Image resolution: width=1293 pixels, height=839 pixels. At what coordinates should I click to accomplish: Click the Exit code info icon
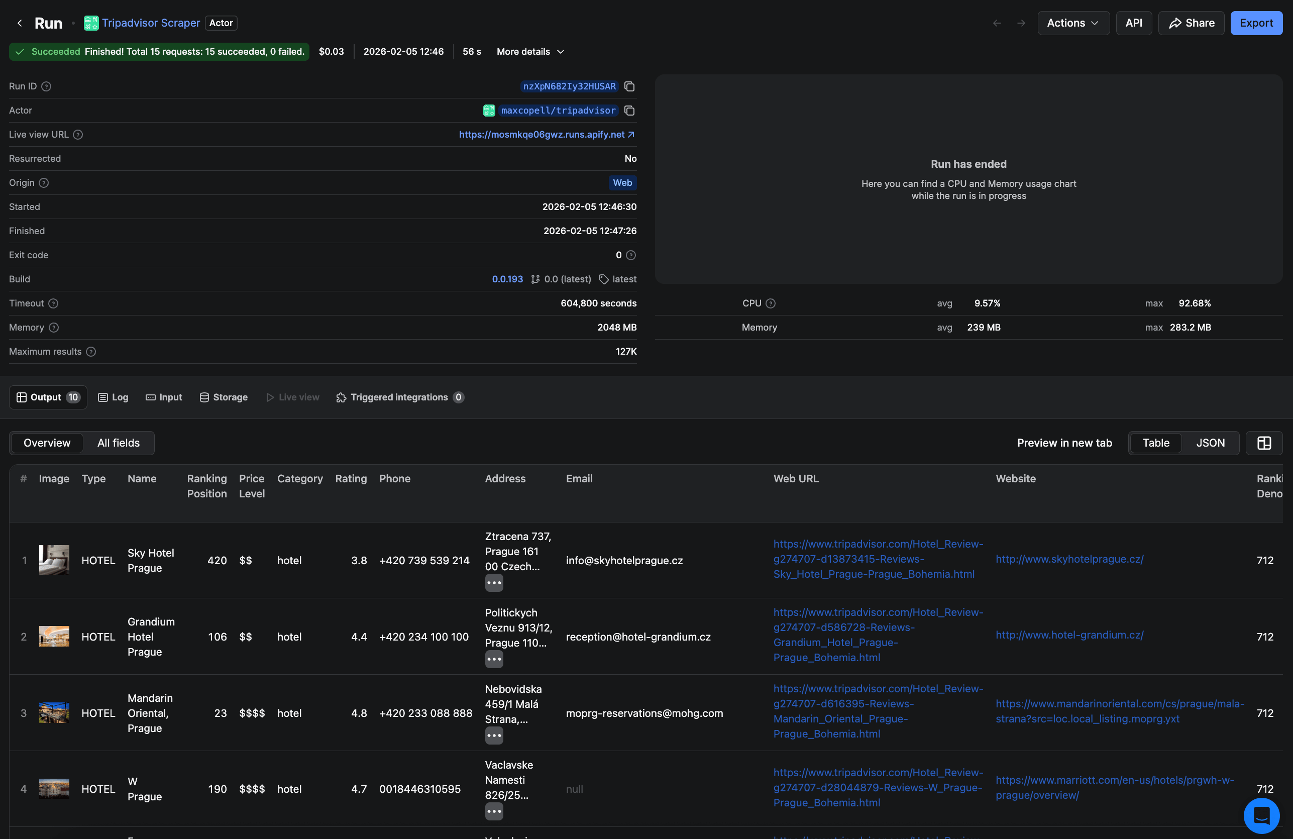point(631,255)
